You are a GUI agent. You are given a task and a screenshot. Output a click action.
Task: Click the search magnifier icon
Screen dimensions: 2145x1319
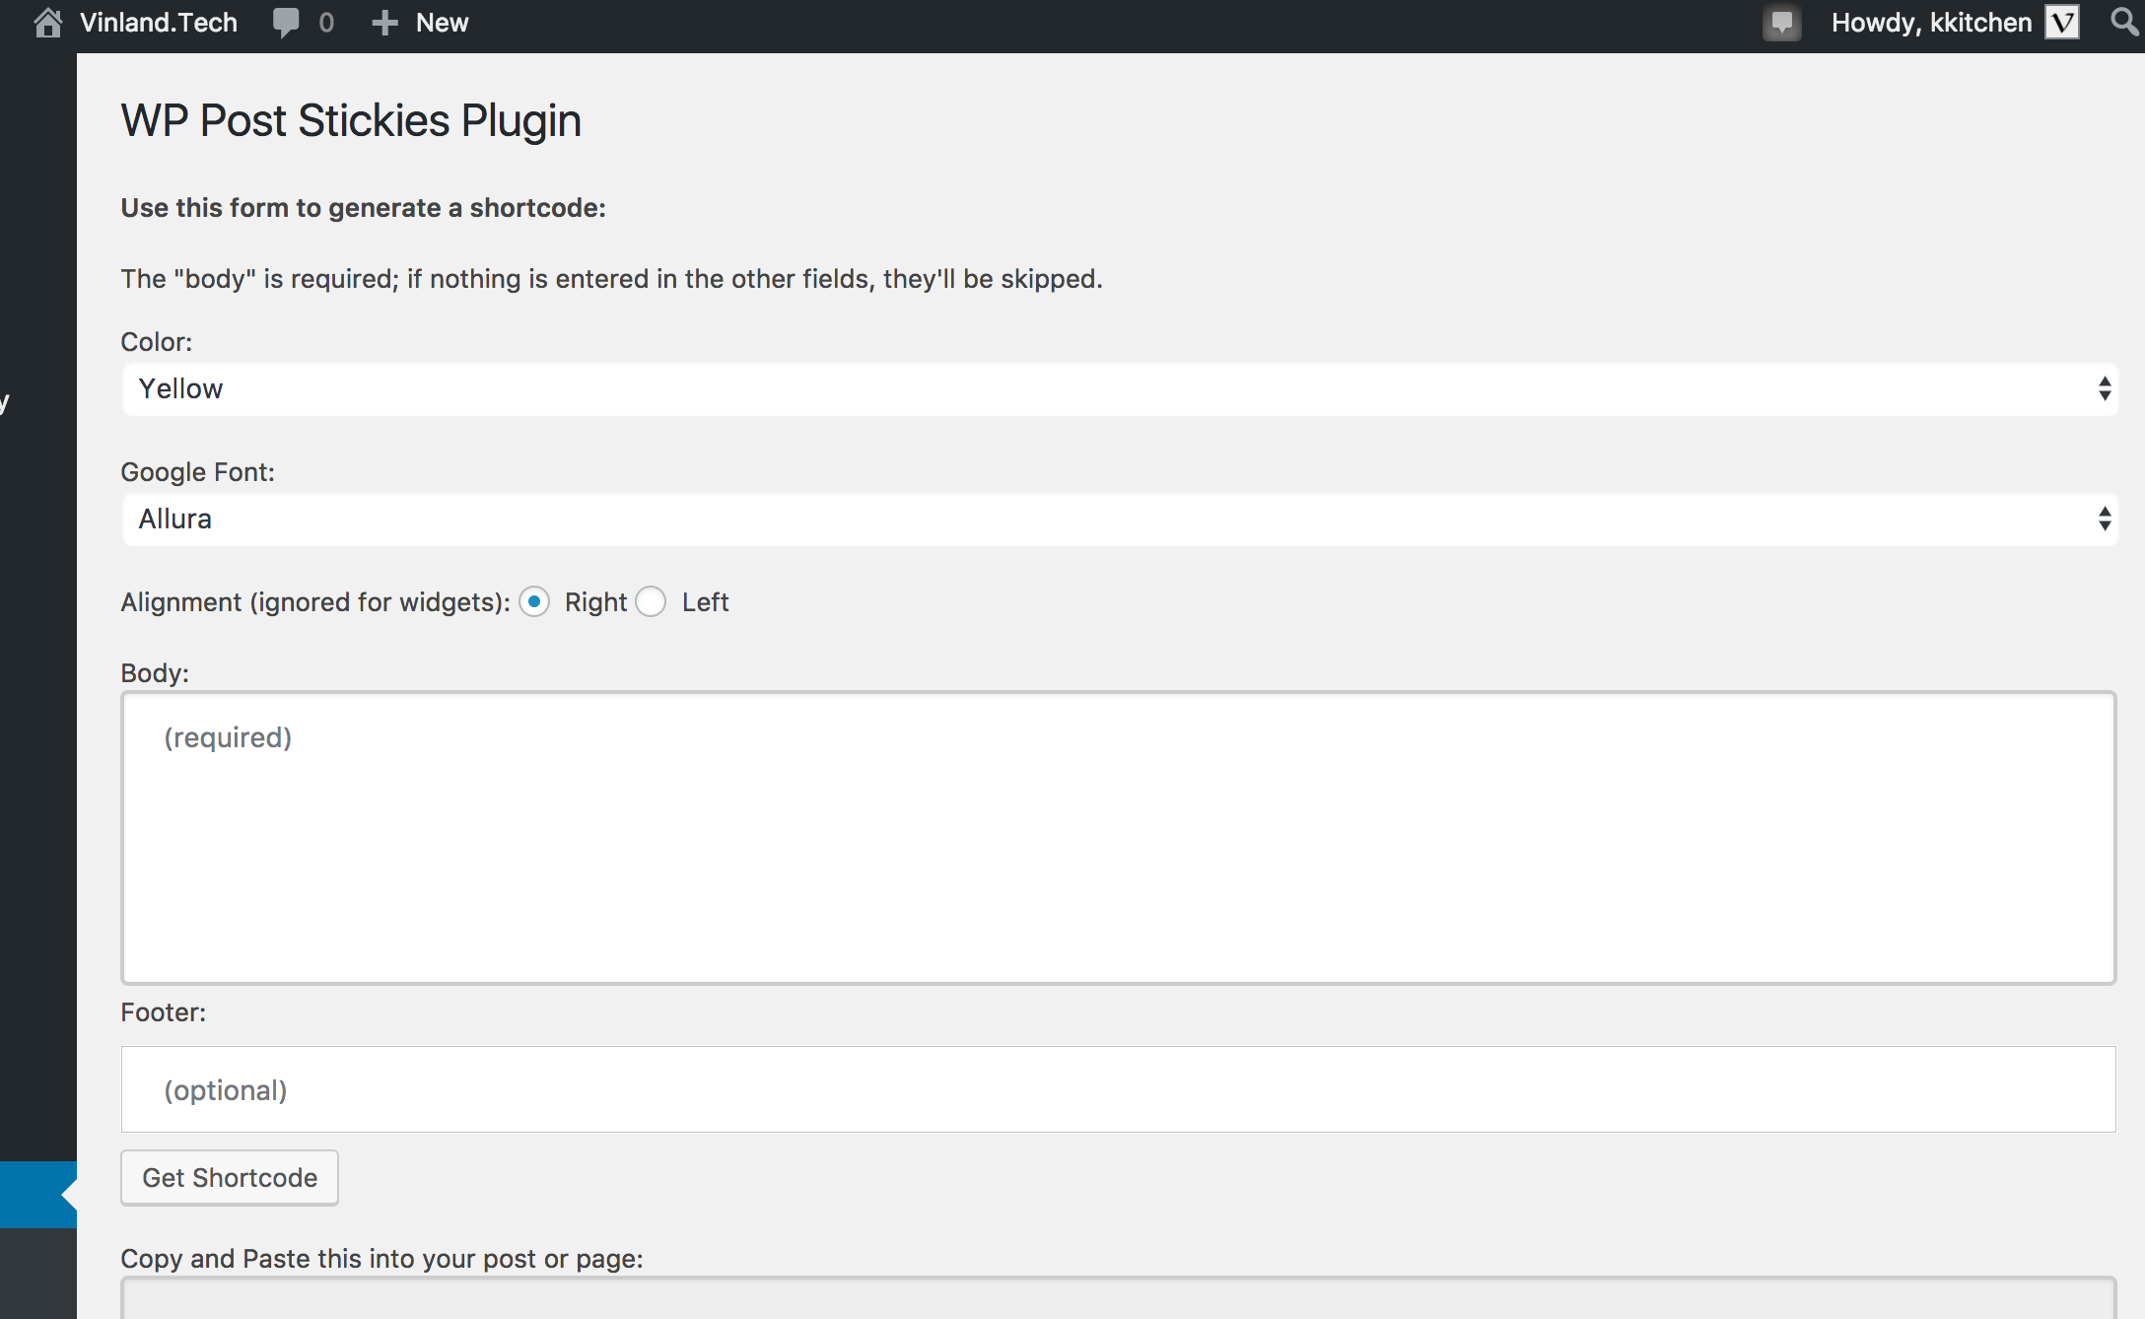tap(2125, 22)
